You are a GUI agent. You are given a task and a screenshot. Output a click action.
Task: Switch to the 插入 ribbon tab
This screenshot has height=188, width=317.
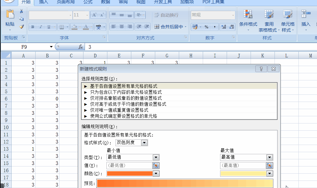point(43,2)
